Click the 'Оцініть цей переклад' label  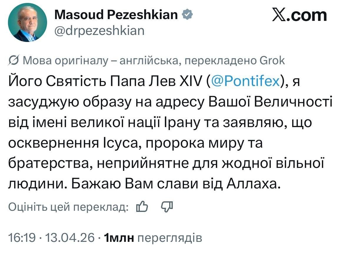[x=68, y=207]
